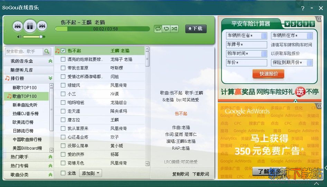The width and height of the screenshot is (327, 187).
Task: Skip to the previous track
Action: coord(18,26)
